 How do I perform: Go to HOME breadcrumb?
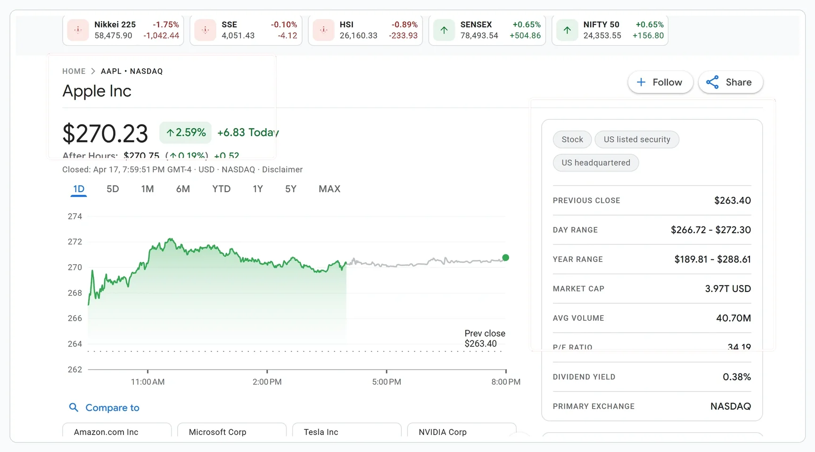[74, 71]
